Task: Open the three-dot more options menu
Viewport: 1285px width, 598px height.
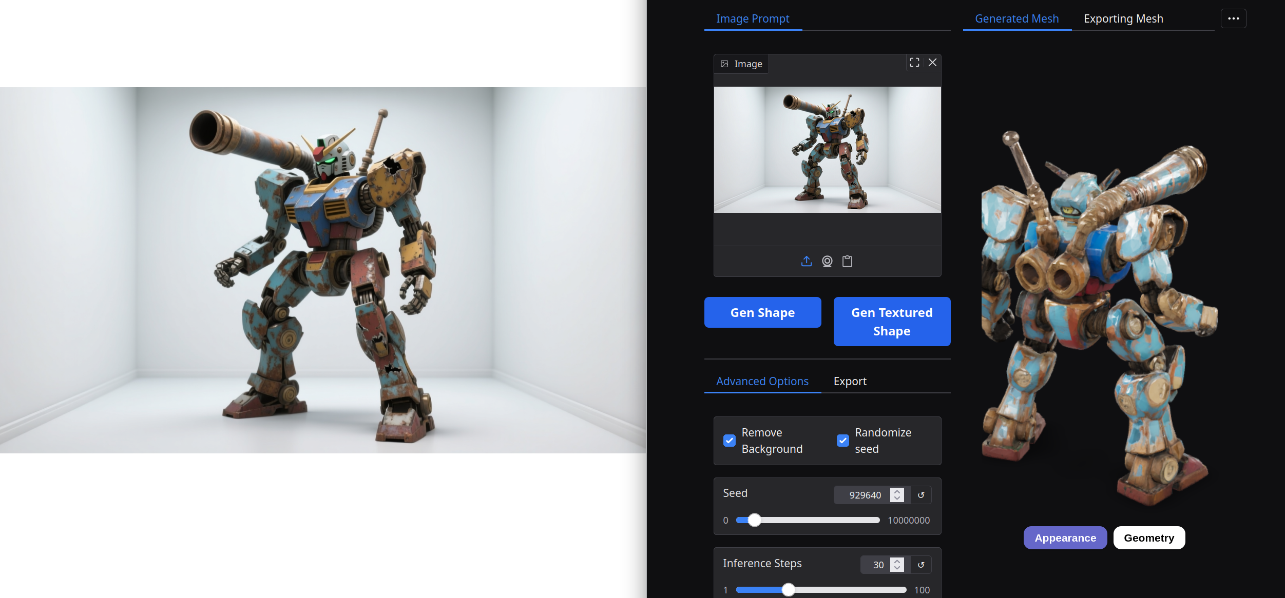Action: click(1233, 18)
